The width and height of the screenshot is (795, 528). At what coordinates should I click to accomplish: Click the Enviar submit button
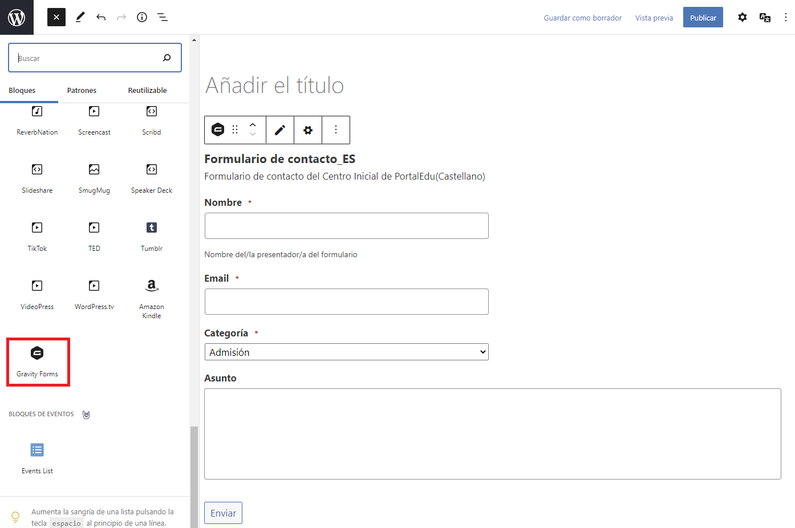224,513
